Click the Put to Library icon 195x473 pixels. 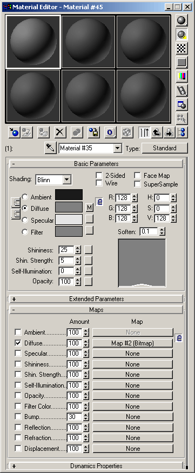click(94, 132)
